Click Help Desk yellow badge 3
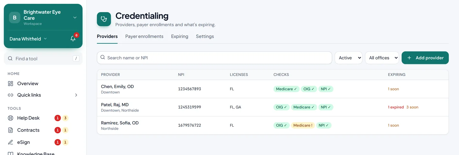Viewport: 459px width, 155px height. (x=65, y=118)
